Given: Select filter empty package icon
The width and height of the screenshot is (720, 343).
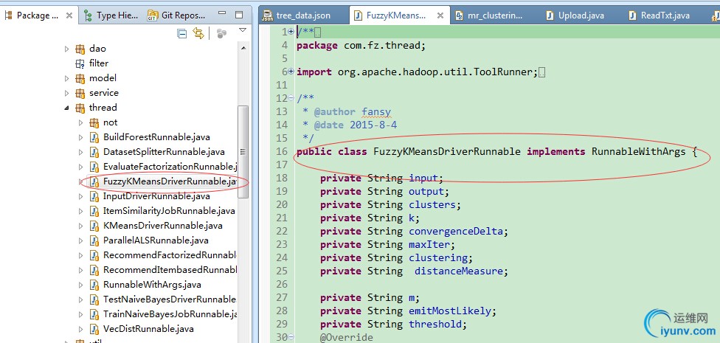Looking at the screenshot, I should tap(80, 63).
